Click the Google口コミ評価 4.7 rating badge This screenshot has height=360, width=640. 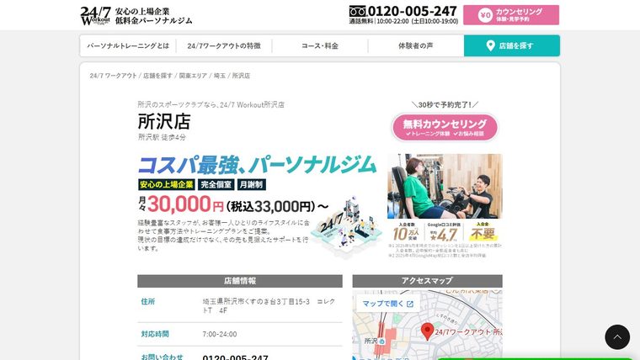[444, 232]
